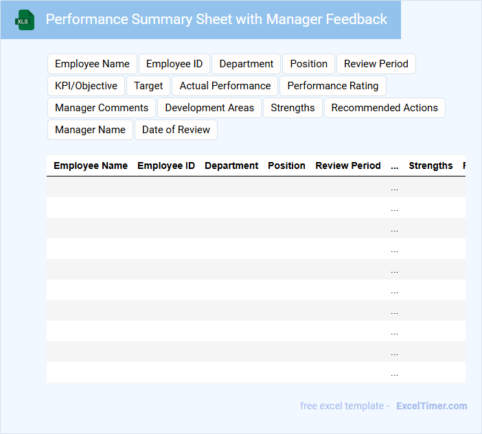
Task: Choose the Development Areas tag
Action: click(209, 108)
